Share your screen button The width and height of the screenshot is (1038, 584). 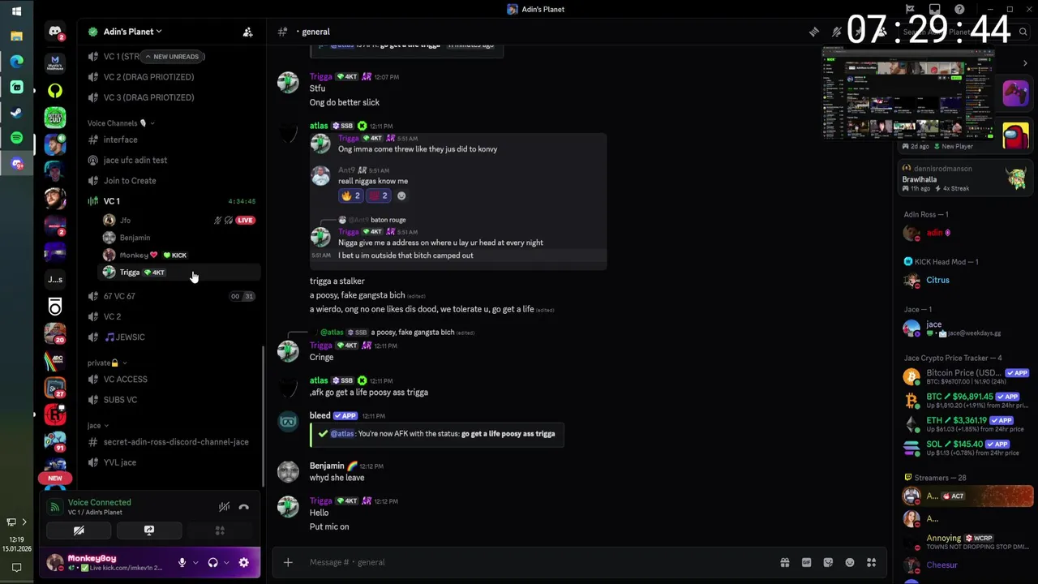pos(148,530)
